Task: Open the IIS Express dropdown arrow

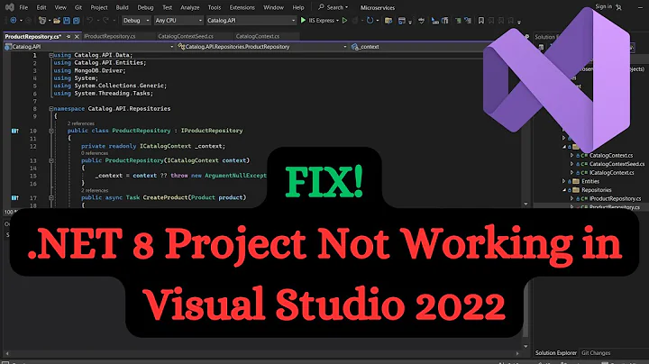Action: tap(337, 20)
